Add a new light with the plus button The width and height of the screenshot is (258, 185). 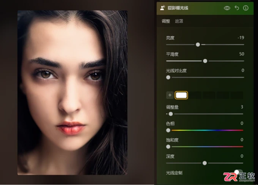coord(170,95)
